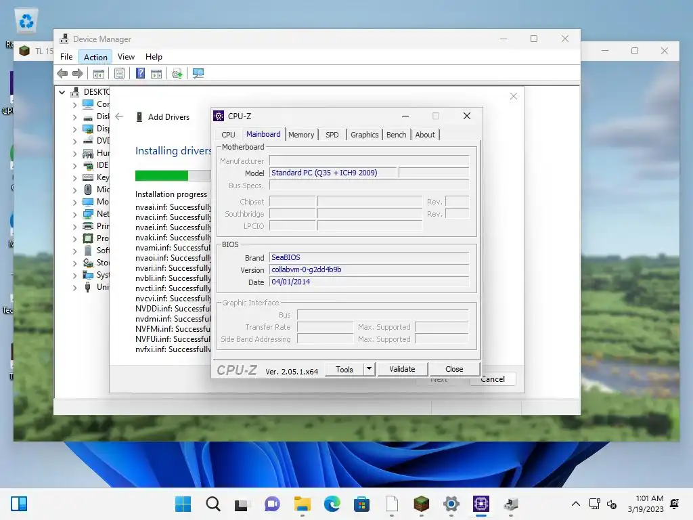Click the CPU-Z title bar logo icon
Screen dimensions: 693x520
(219, 116)
